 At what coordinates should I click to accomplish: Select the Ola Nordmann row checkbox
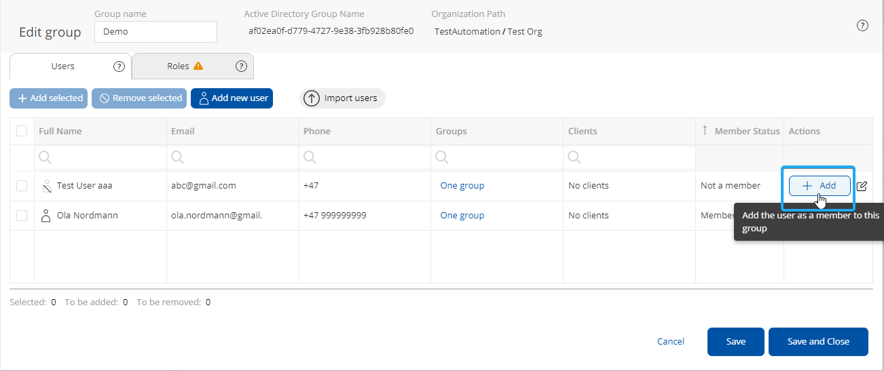tap(22, 216)
